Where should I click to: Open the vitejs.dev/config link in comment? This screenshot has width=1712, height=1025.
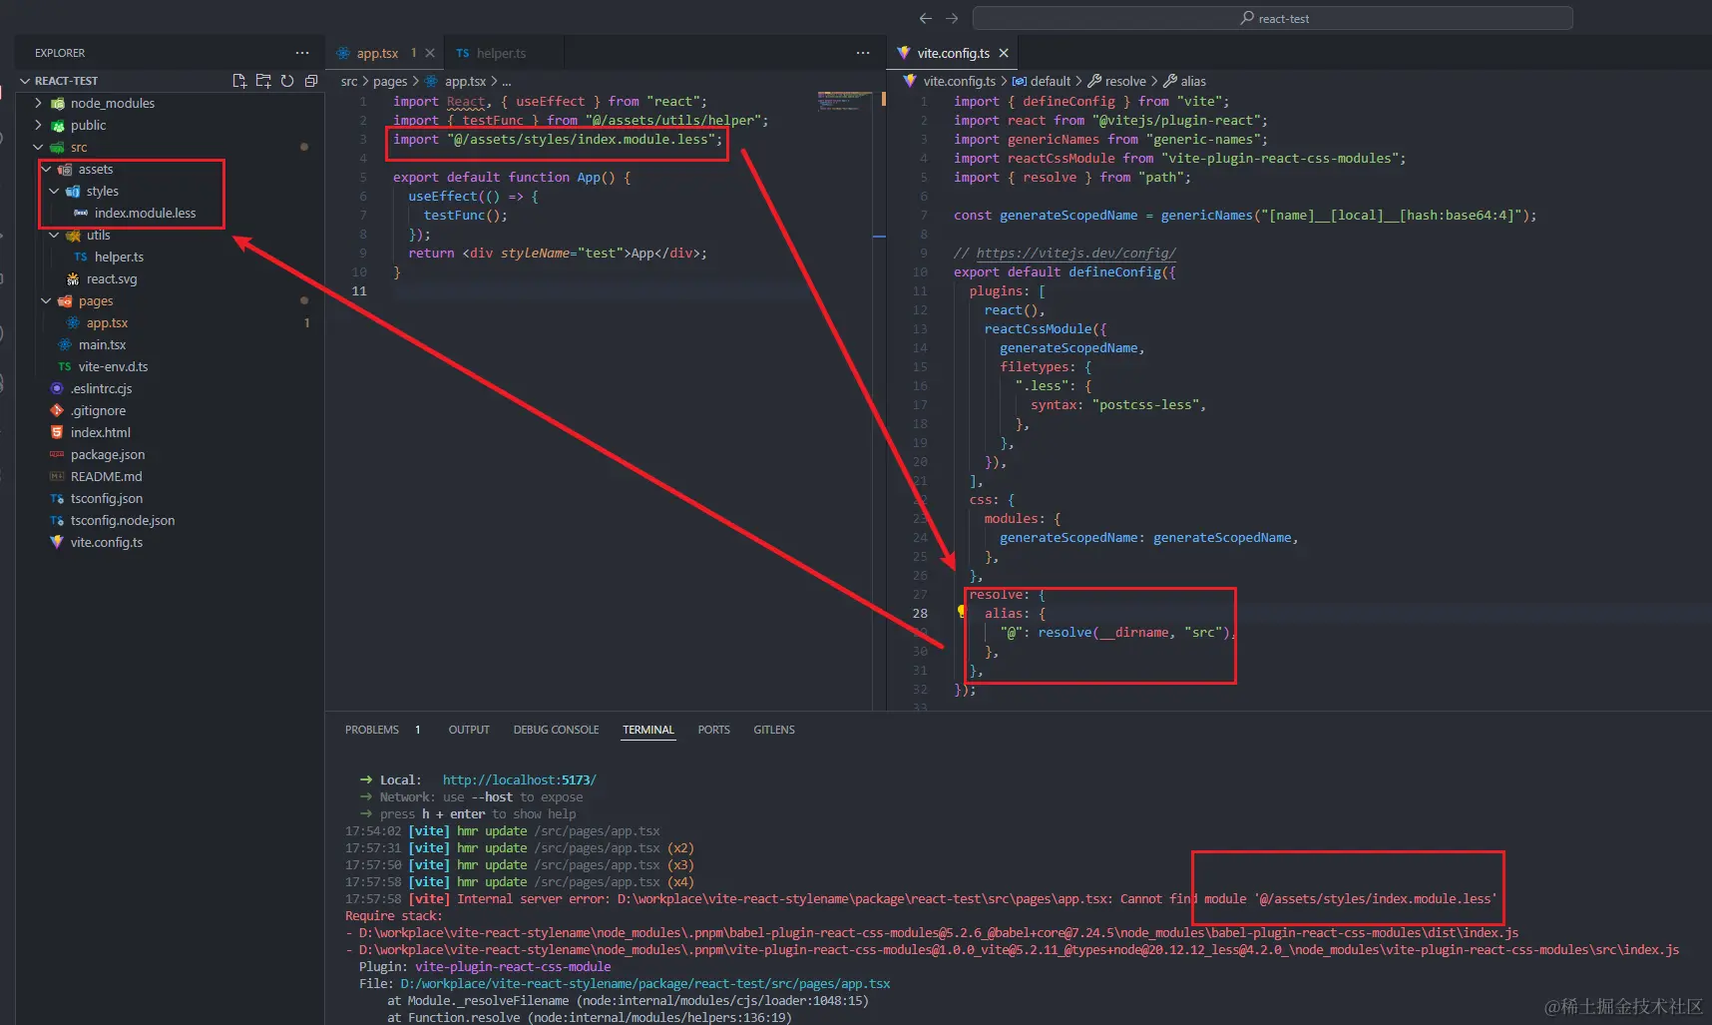click(x=1075, y=254)
